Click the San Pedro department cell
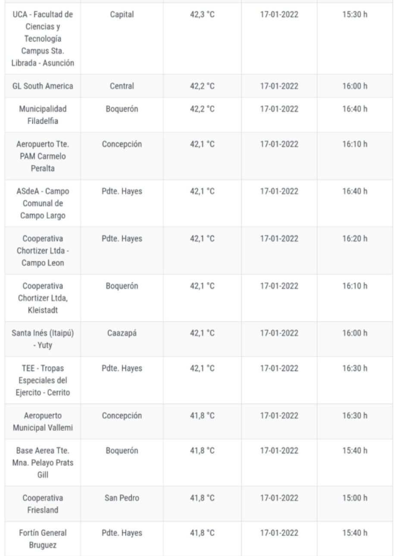This screenshot has height=556, width=397. 122,498
